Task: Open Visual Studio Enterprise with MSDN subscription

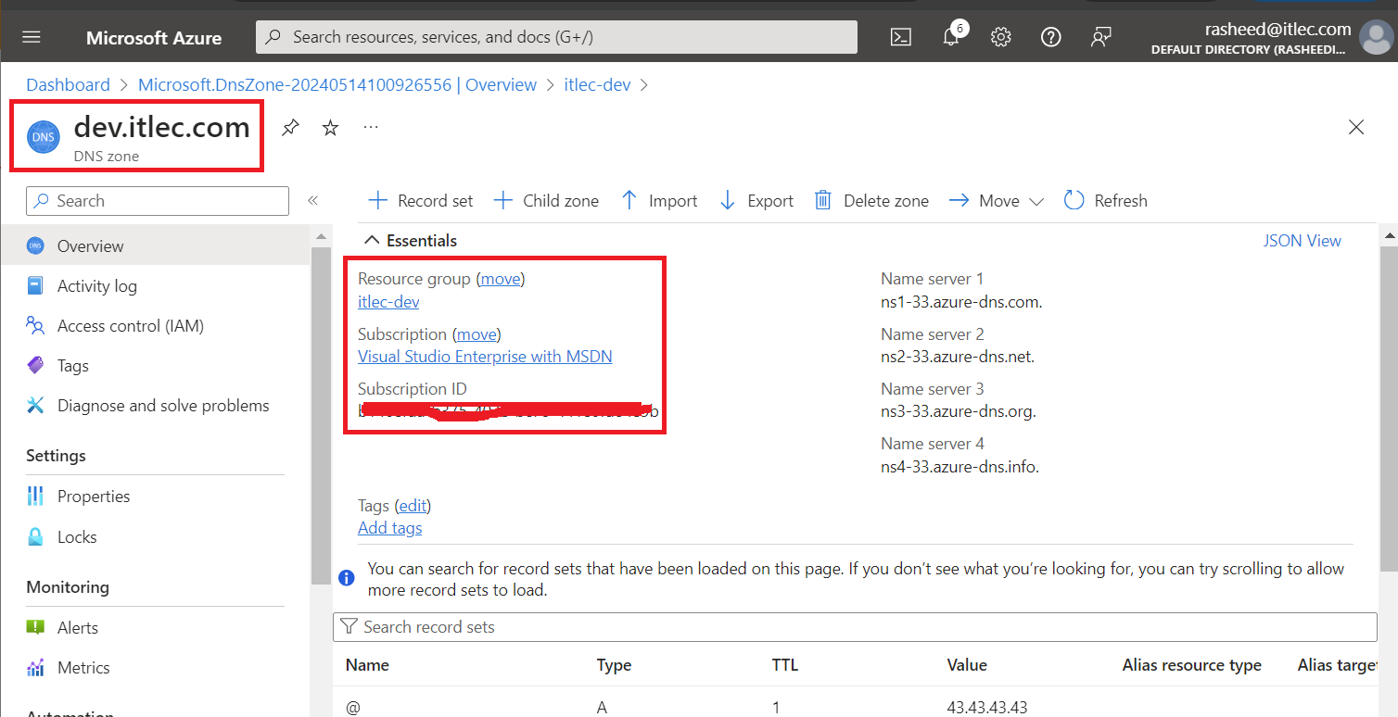Action: pos(485,357)
